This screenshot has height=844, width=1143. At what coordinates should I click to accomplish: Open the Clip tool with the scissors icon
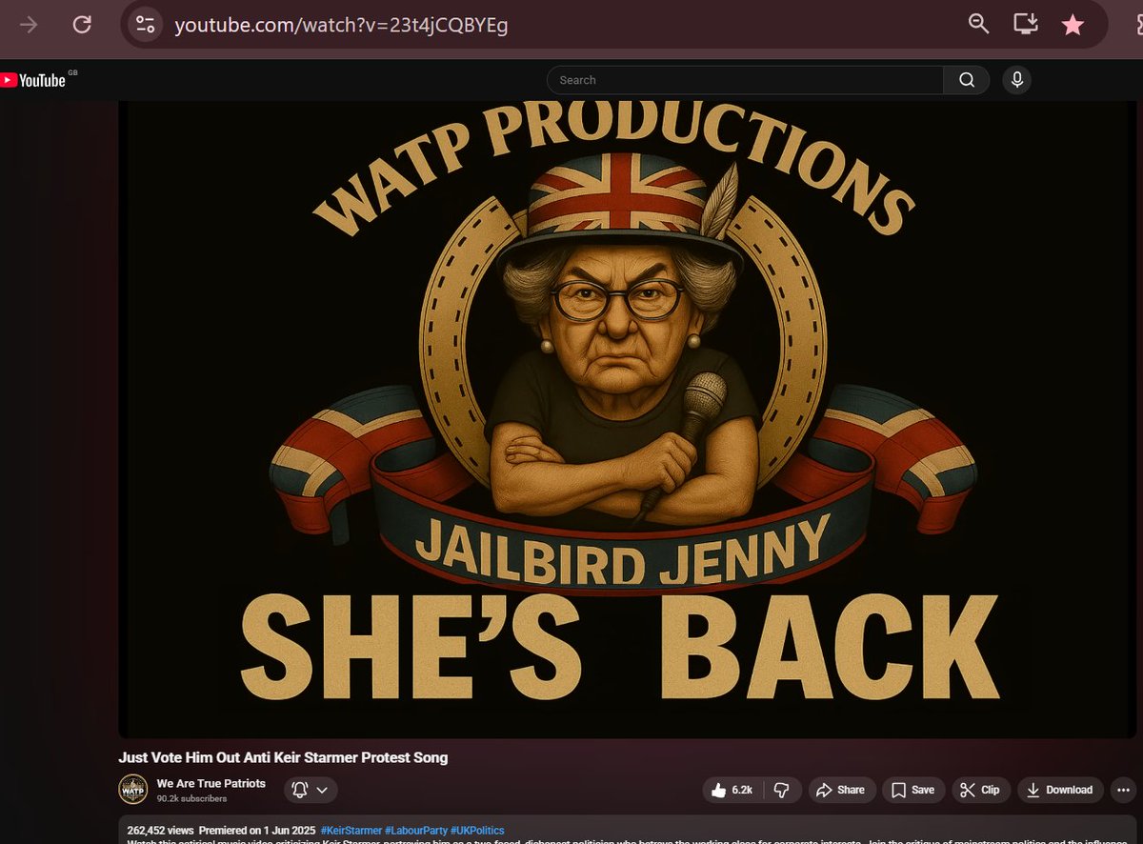click(980, 790)
